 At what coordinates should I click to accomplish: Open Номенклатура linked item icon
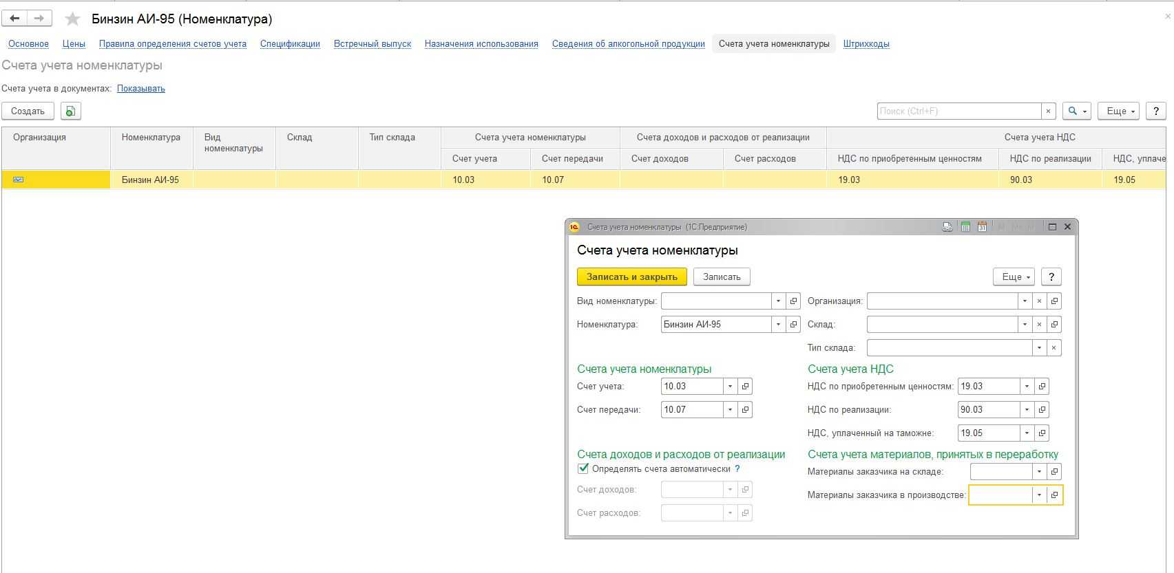click(793, 324)
